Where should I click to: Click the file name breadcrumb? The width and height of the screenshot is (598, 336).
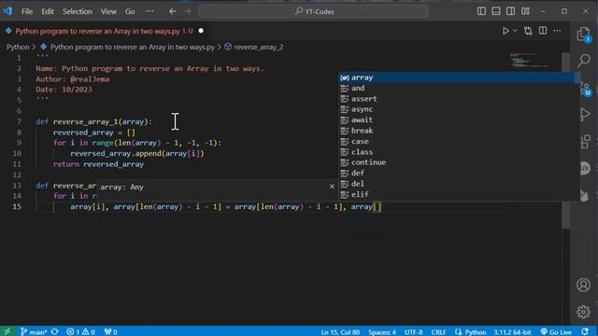[x=133, y=48]
